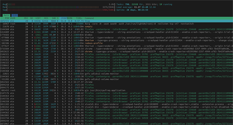The width and height of the screenshot is (233, 125).
Task: Sort by the MEM% column header
Action: pyautogui.click(x=70, y=18)
